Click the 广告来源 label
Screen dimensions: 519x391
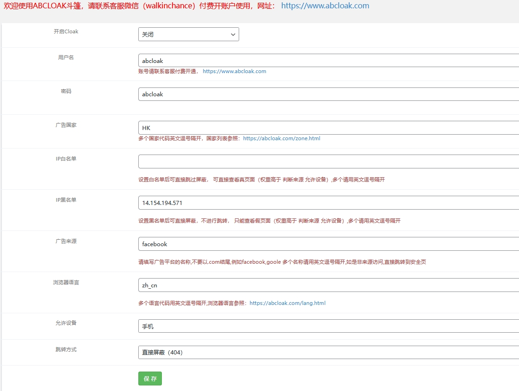[66, 241]
